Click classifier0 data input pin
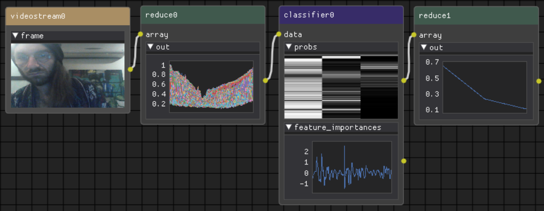The image size is (544, 211). pos(279,35)
